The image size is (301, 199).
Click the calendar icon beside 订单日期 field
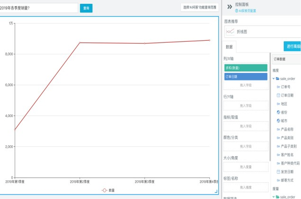click(278, 95)
